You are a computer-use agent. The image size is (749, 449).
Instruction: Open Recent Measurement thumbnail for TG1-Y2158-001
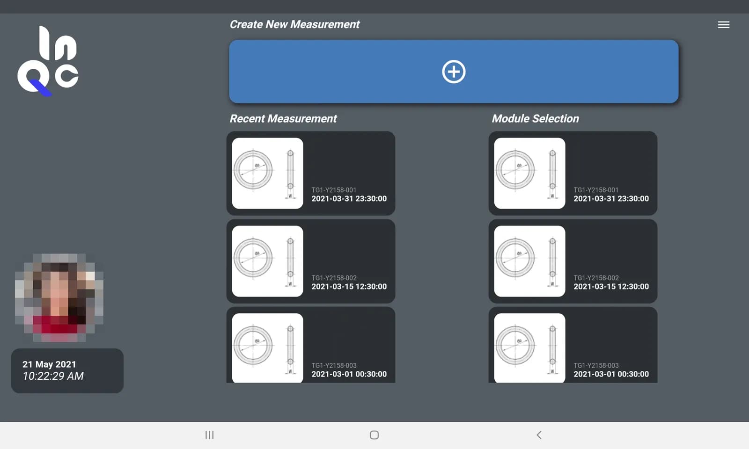pos(267,173)
